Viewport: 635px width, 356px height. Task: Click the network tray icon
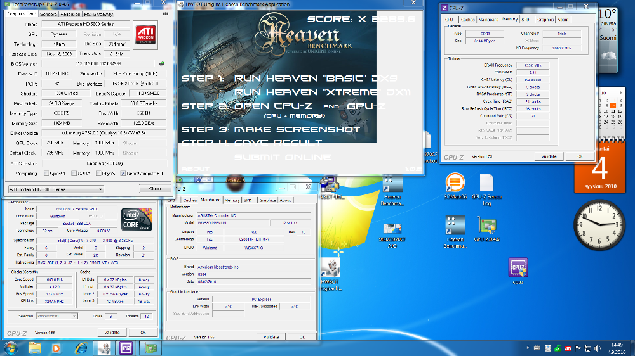pyautogui.click(x=587, y=348)
